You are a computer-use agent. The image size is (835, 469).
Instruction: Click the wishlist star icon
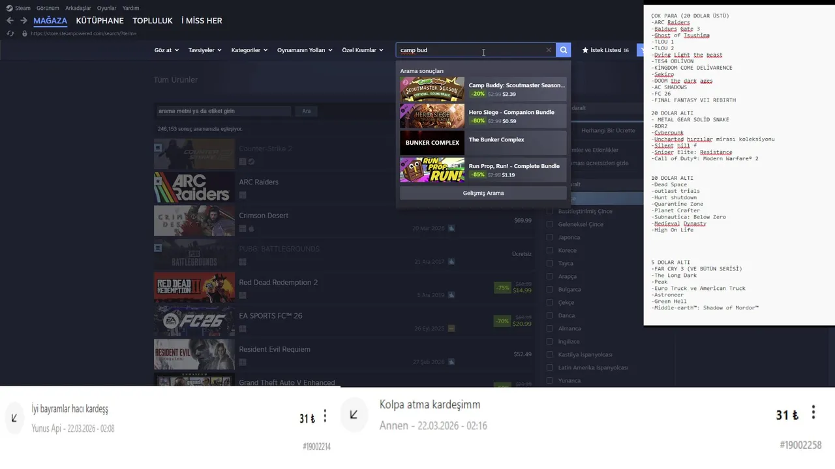(x=585, y=50)
